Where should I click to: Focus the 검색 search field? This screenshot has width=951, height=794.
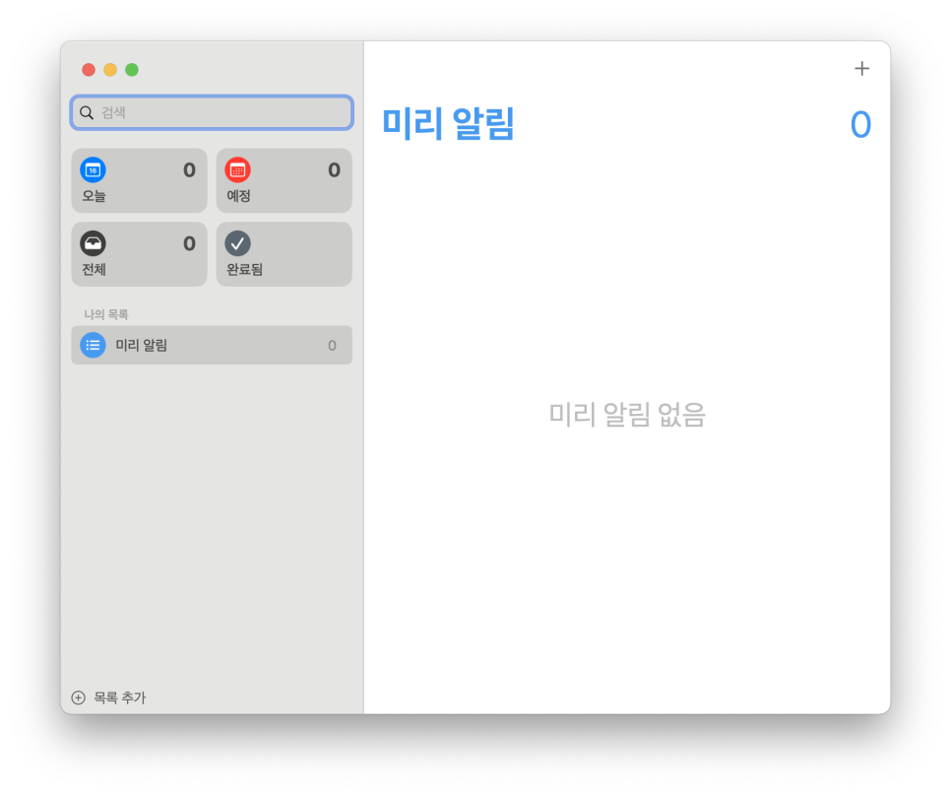[x=212, y=112]
